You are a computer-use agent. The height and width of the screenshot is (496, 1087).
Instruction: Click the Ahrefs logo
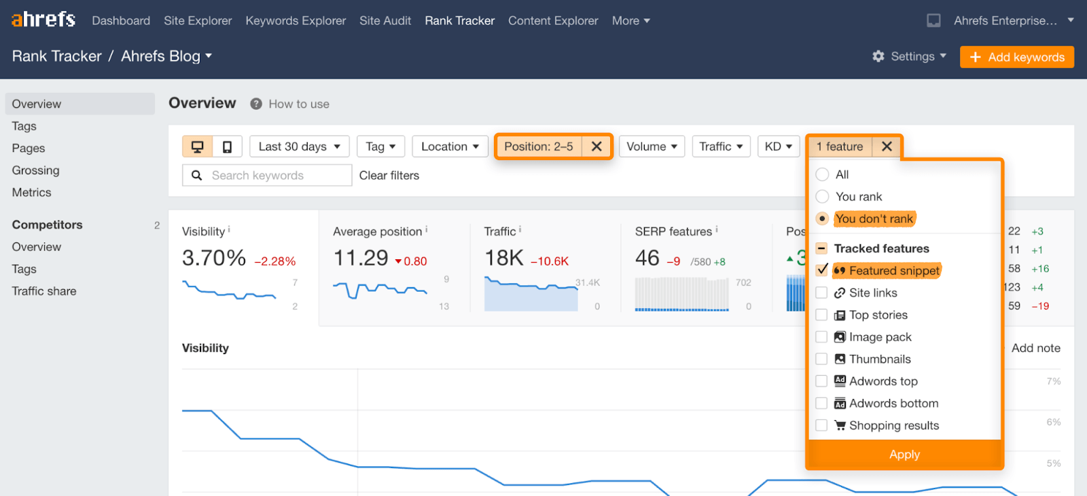pos(43,20)
